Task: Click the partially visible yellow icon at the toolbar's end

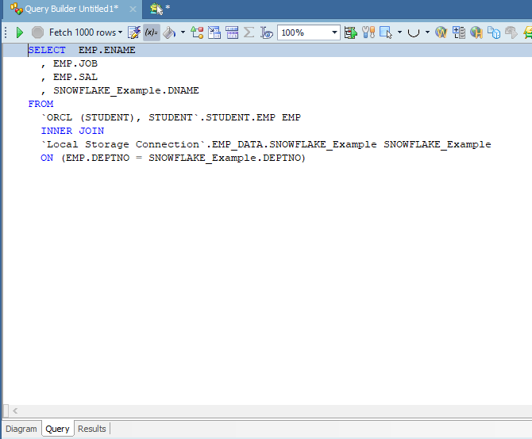Action: [527, 32]
